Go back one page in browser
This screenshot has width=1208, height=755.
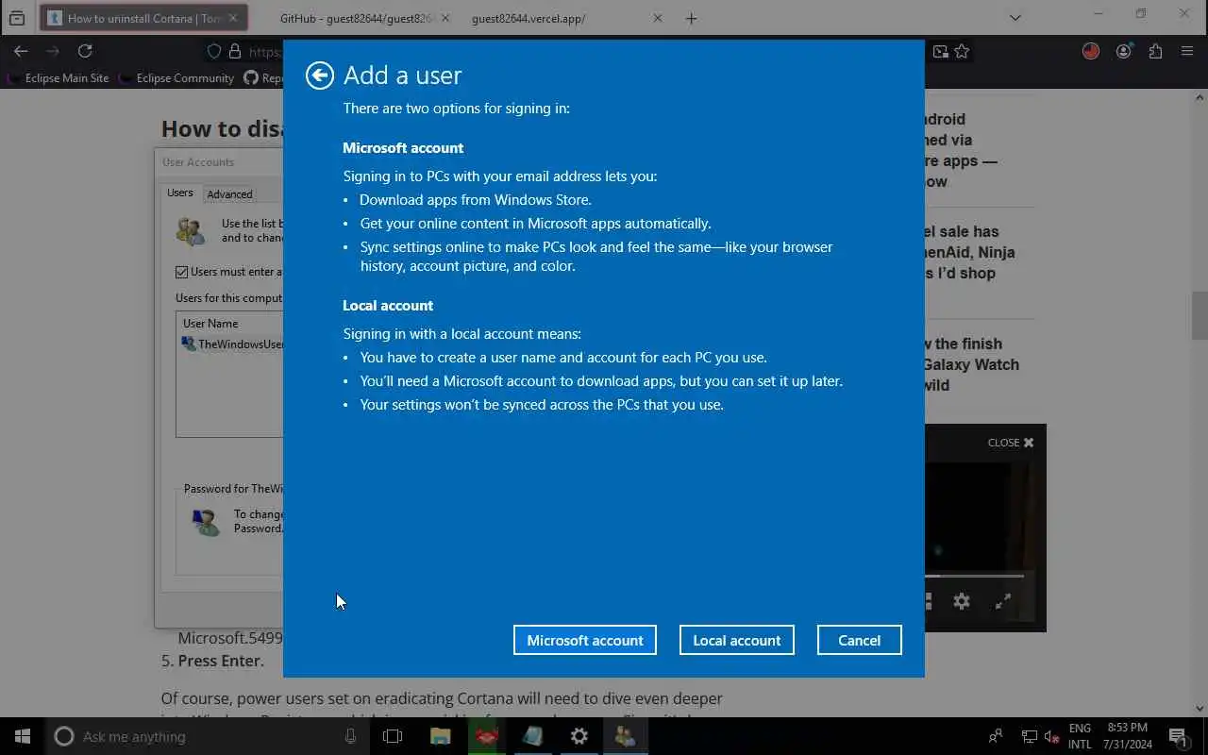[x=21, y=51]
